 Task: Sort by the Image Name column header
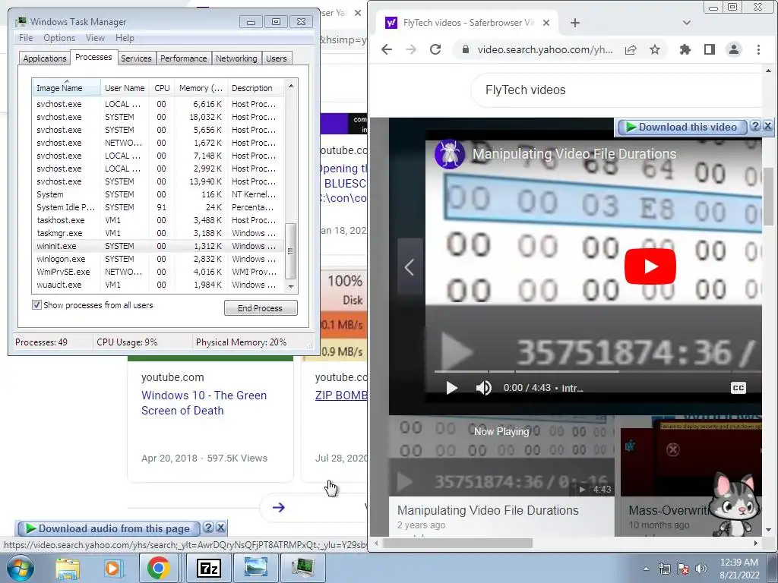66,88
